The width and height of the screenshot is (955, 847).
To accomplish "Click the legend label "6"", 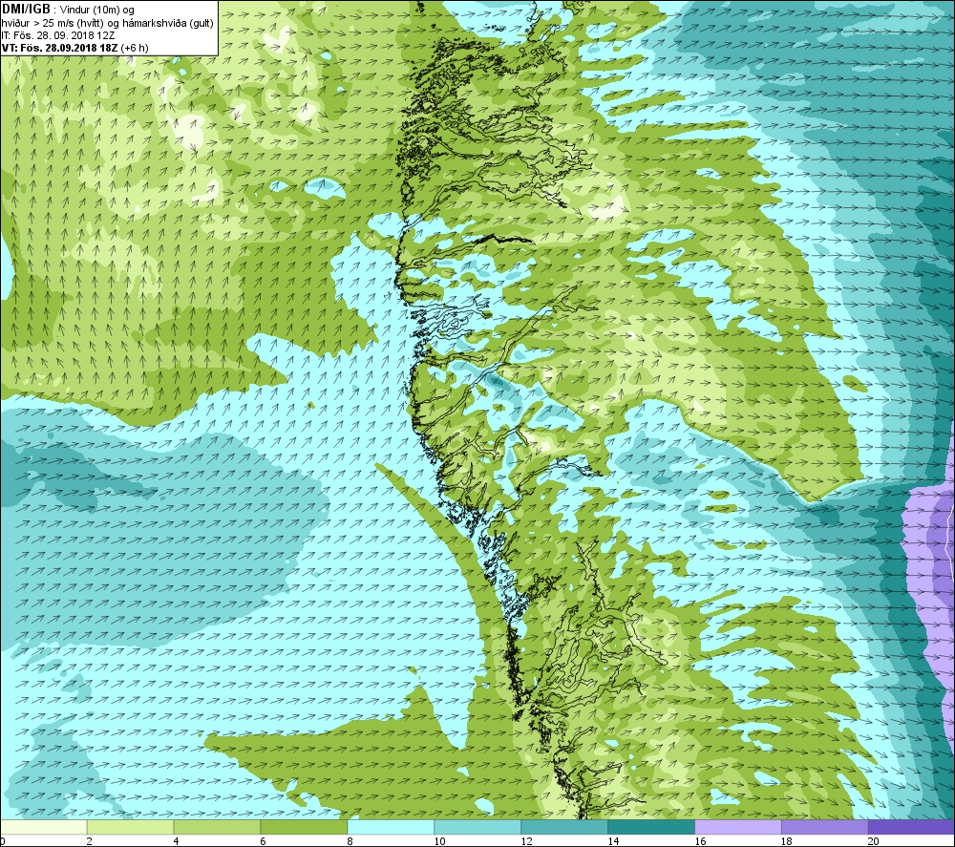I will tap(264, 841).
